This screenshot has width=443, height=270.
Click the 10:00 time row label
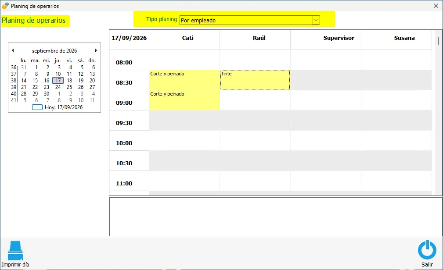point(124,143)
